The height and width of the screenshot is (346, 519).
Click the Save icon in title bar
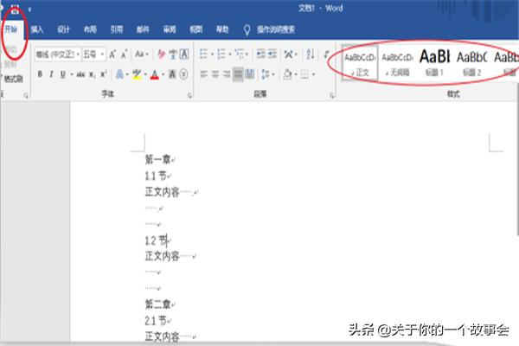click(15, 8)
